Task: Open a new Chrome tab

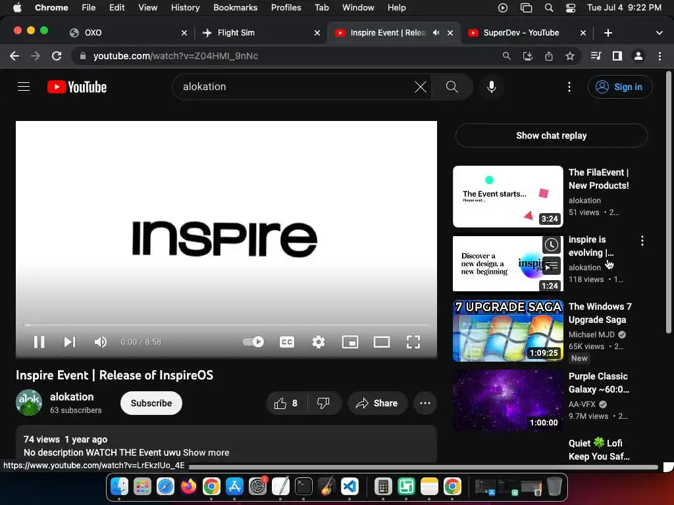Action: [608, 33]
